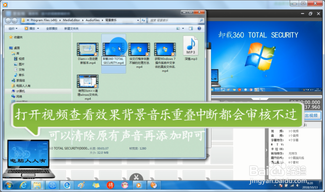Click the volume icon in system tray

[x=298, y=186]
